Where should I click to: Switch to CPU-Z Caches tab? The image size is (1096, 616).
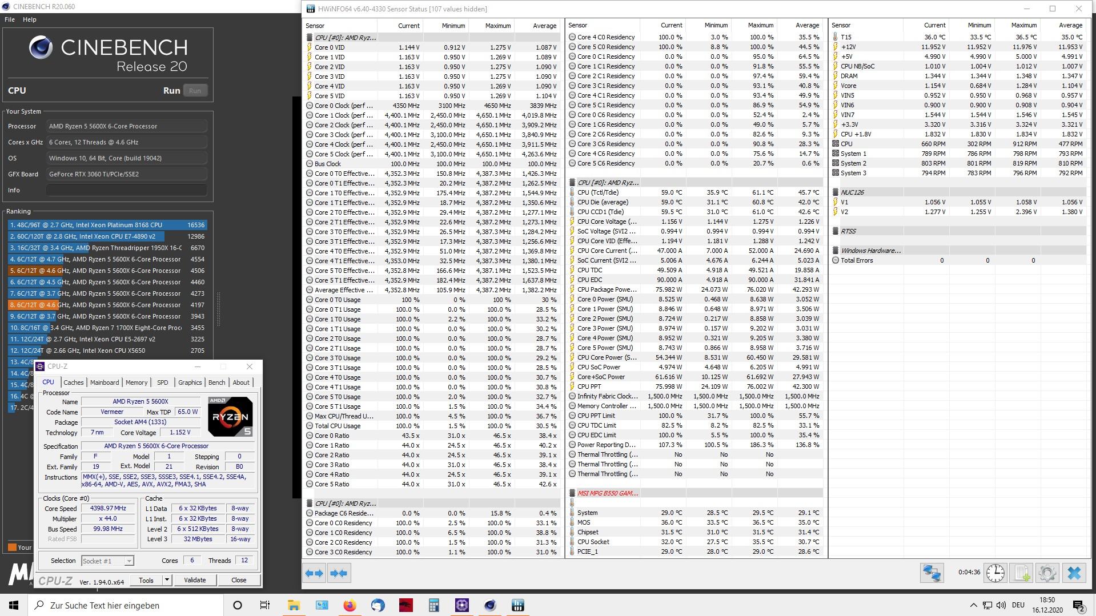click(x=74, y=383)
